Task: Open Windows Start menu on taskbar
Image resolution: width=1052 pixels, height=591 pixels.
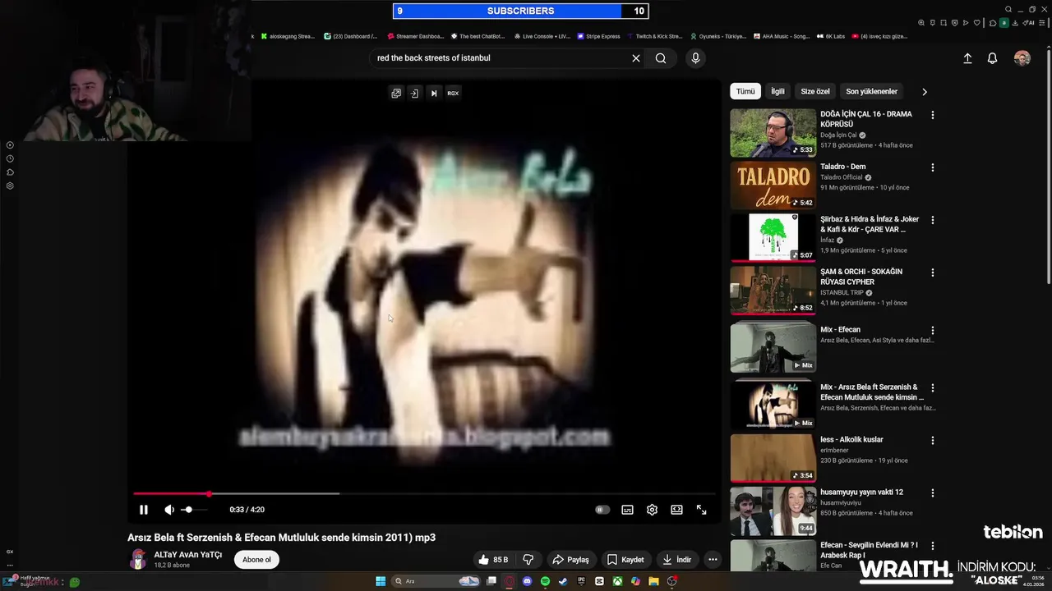Action: point(381,581)
